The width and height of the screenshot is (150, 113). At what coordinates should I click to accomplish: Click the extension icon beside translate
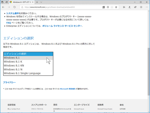tap(108, 7)
